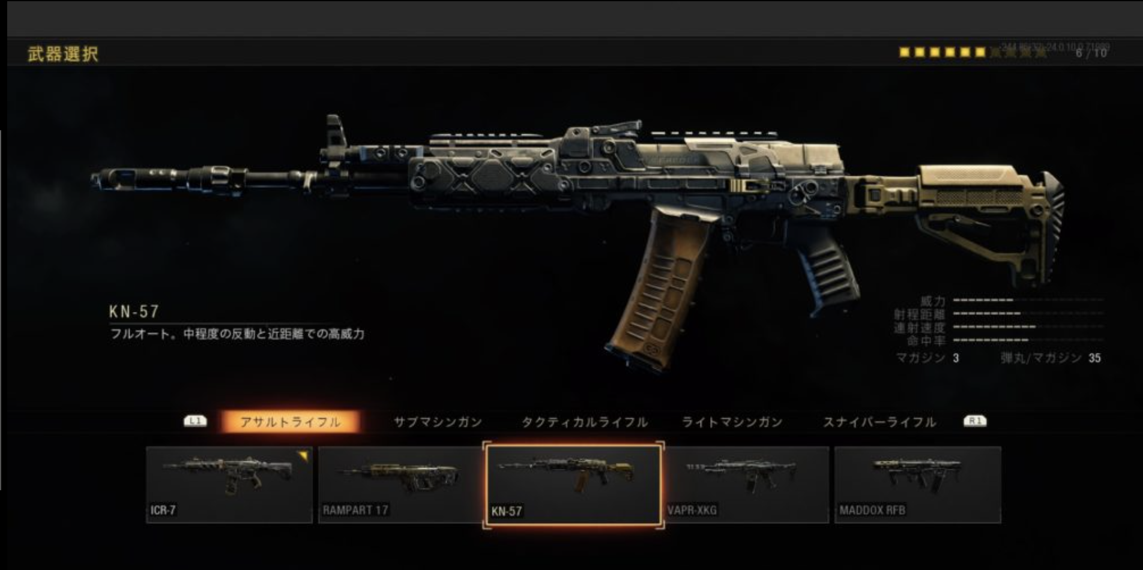Click the yellow corner marker on ICR-7
Viewport: 1143px width, 570px height.
click(x=304, y=457)
